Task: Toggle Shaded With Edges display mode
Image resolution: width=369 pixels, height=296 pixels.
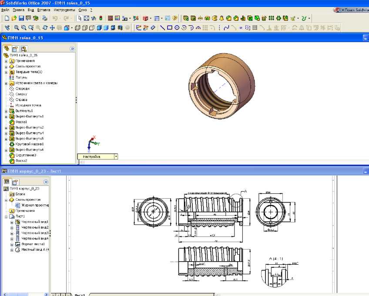Action: click(99, 28)
